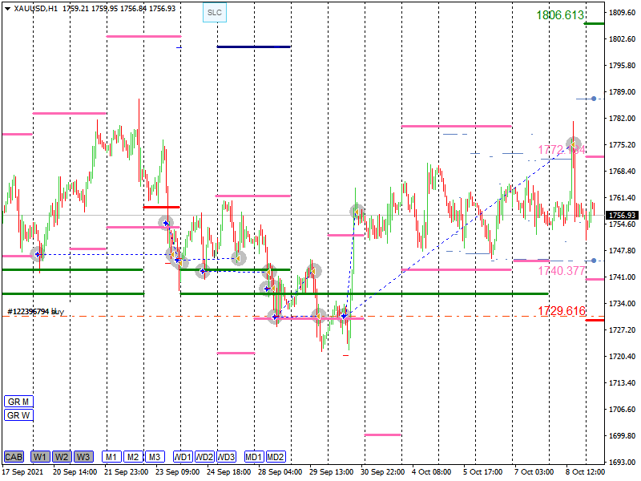This screenshot has height=481, width=641.
Task: Click the red 1729.616 level label
Action: (x=562, y=311)
